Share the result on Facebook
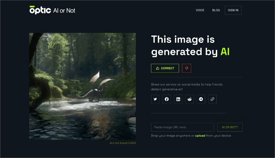Image resolution: width=275 pixels, height=158 pixels. [x=167, y=99]
